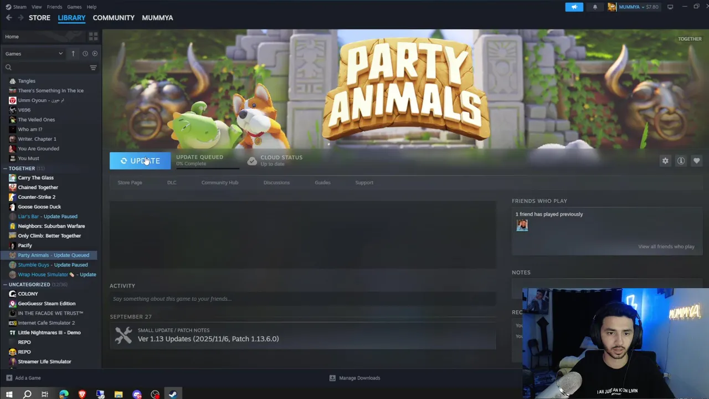Viewport: 709px width, 399px height.
Task: Go back with the navigation arrow
Action: coord(9,18)
